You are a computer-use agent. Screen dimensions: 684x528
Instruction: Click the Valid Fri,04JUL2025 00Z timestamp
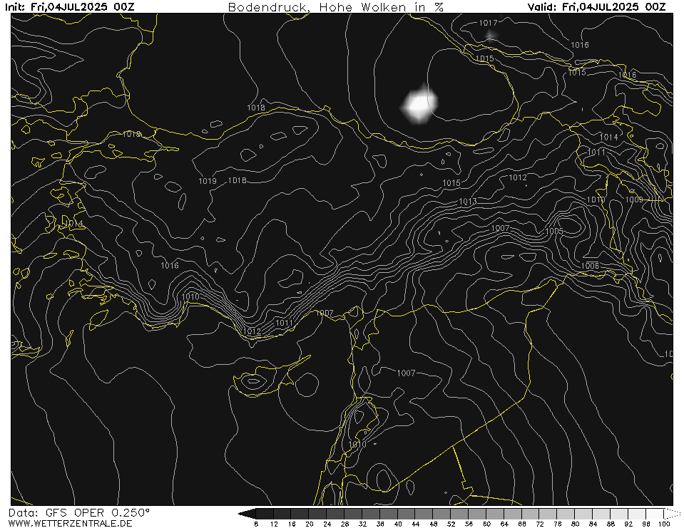pos(597,6)
